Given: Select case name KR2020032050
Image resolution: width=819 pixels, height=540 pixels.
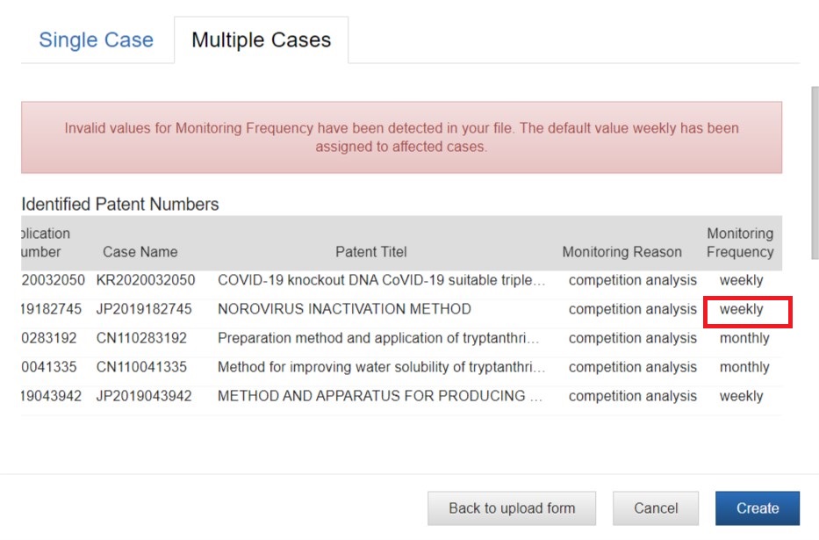Looking at the screenshot, I should 146,280.
